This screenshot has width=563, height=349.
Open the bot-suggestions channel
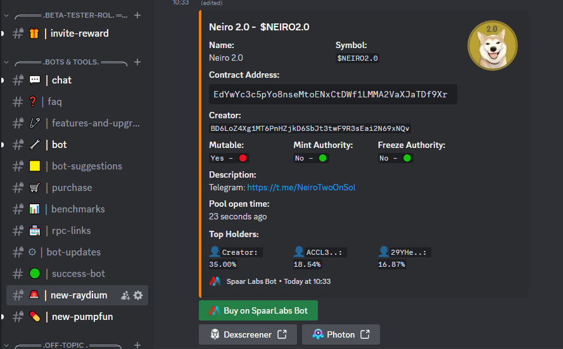pos(77,166)
